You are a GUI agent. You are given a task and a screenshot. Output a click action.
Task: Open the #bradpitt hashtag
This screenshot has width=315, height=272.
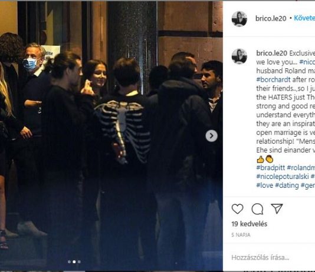pos(270,168)
